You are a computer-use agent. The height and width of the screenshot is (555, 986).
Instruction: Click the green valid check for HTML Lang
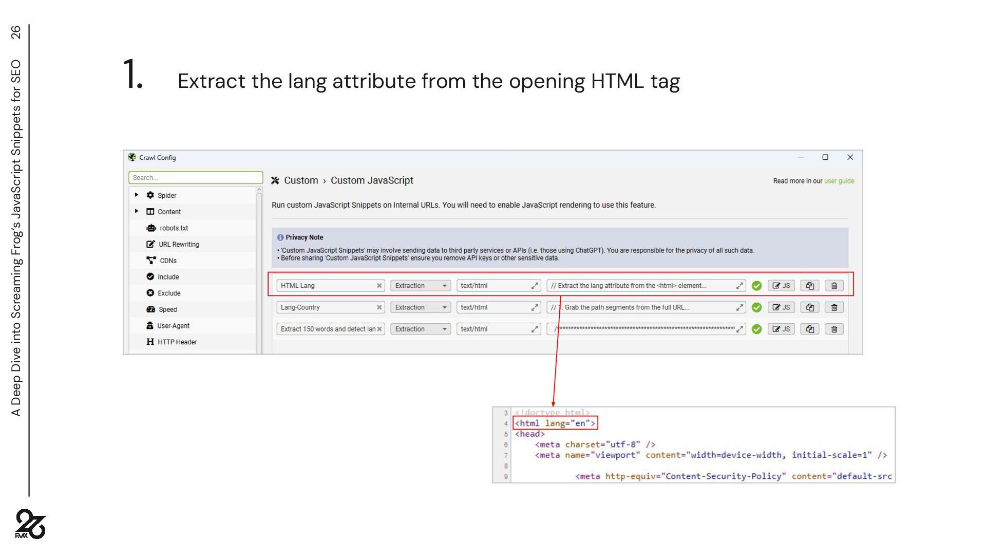click(x=756, y=286)
